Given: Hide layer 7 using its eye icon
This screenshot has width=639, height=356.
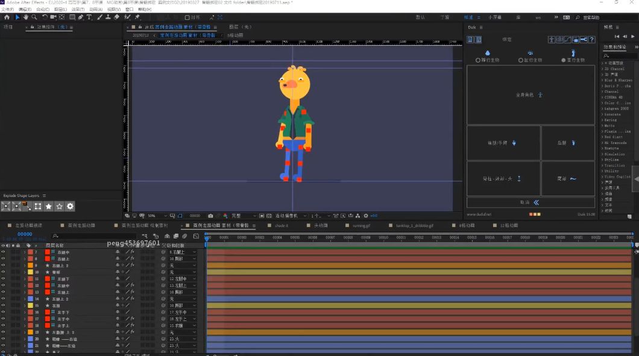Looking at the screenshot, I should 3,252.
